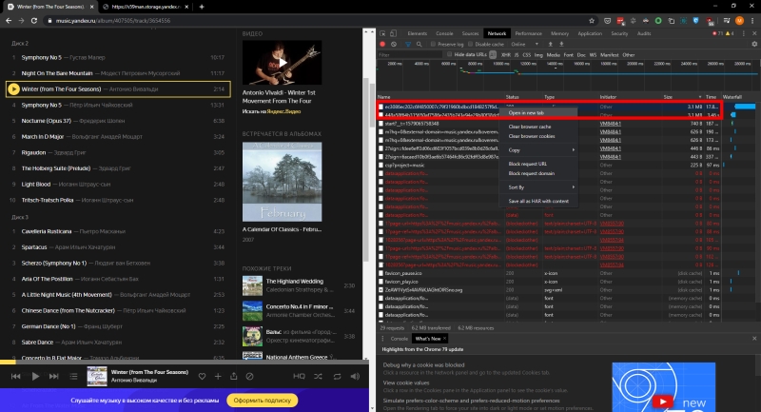Click the do-not-recommend blocked icon

pyautogui.click(x=249, y=376)
